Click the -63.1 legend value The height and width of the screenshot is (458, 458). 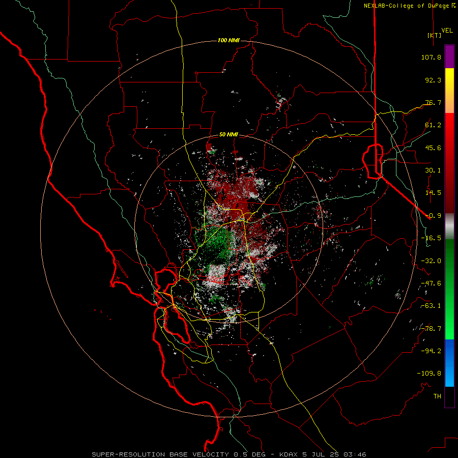point(431,306)
